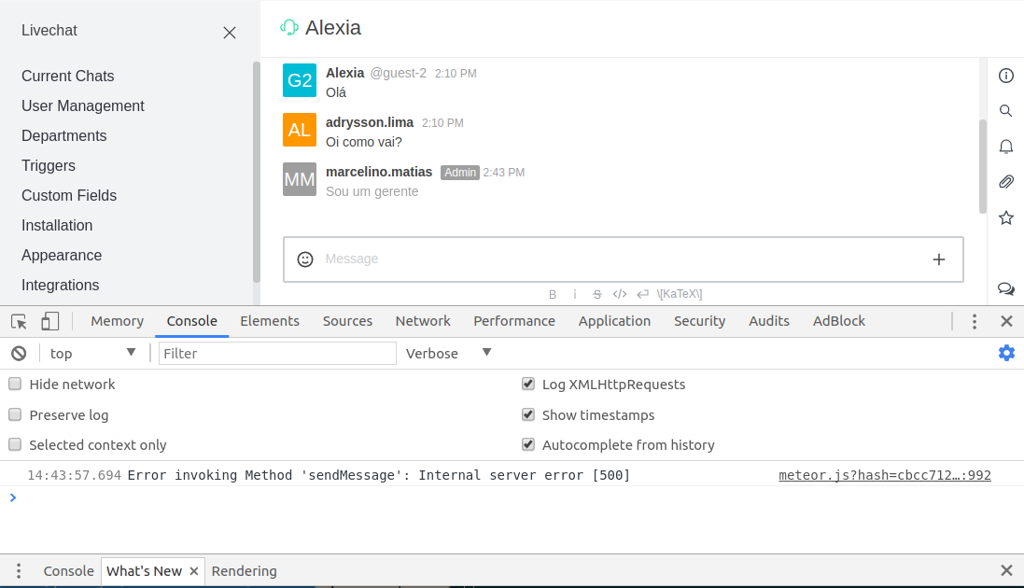Image resolution: width=1024 pixels, height=588 pixels.
Task: Select the Rendering drawer tab
Action: (245, 571)
